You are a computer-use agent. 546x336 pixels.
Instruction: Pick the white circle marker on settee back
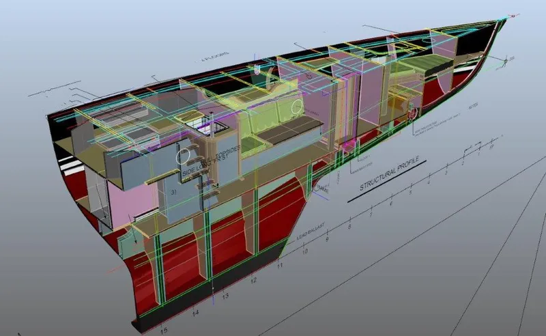(297, 106)
